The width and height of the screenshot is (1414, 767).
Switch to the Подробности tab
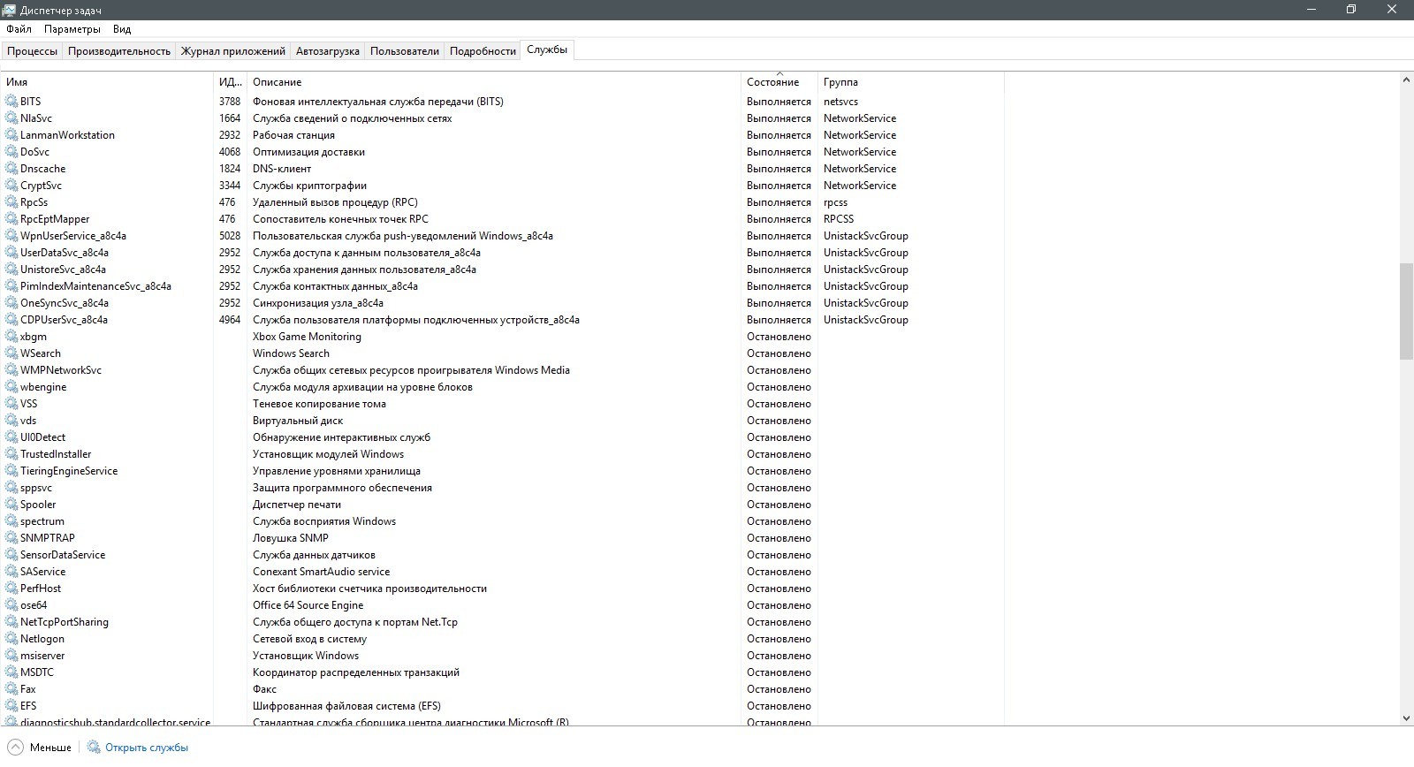[x=483, y=51]
